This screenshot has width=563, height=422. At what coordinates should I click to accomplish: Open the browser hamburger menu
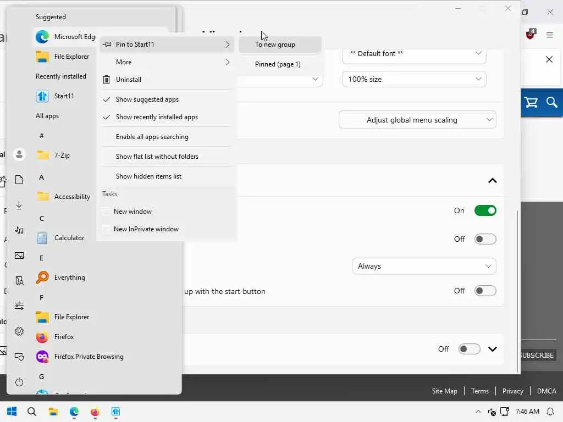(x=550, y=35)
